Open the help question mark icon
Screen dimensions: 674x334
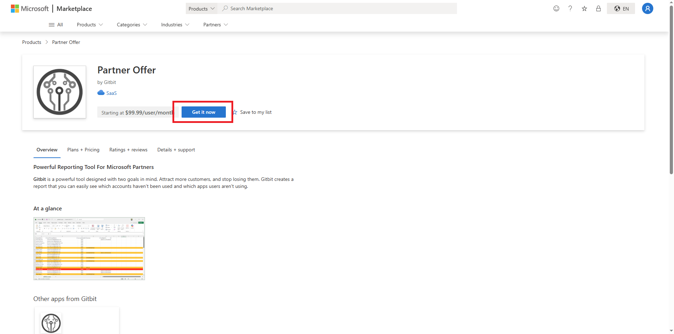click(570, 8)
